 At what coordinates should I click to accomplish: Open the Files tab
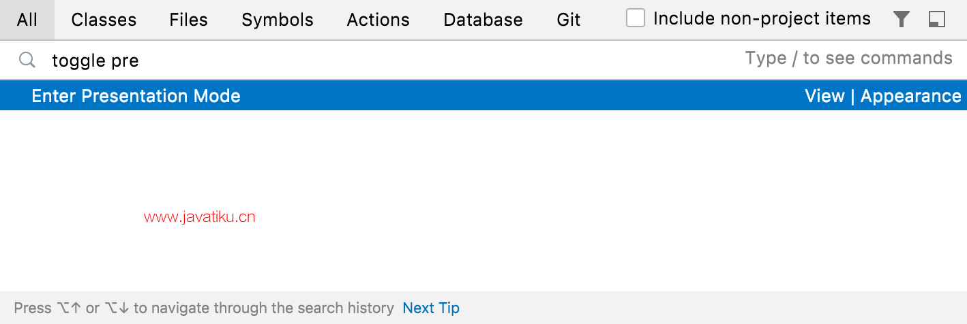click(x=189, y=20)
